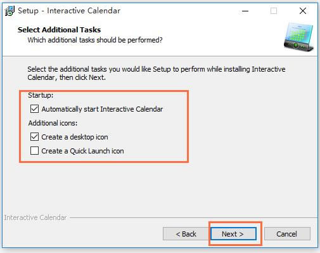The image size is (320, 253).
Task: Click the 'Select Additional Tasks' heading
Action: [59, 30]
